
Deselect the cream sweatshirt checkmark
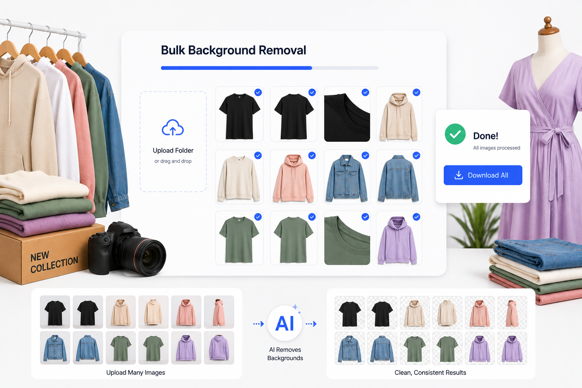258,155
